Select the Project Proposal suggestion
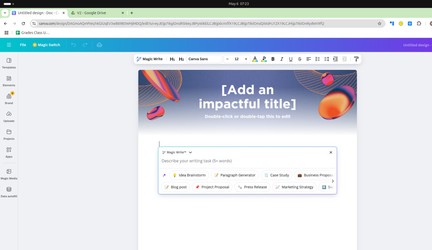Viewport: 432px width, 250px height. [212, 187]
